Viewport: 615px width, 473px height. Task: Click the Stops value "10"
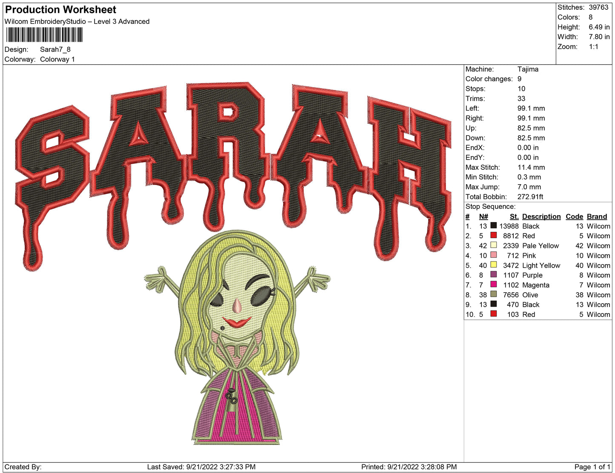click(521, 88)
